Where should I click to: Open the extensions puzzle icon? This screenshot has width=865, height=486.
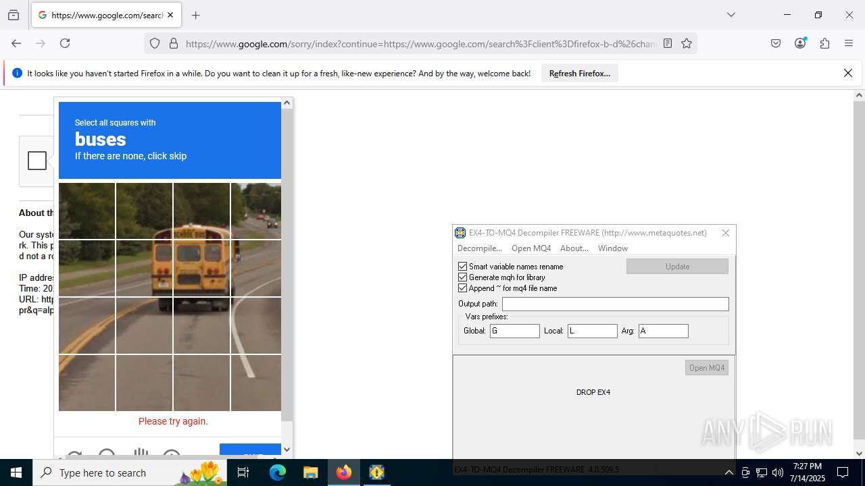click(824, 43)
